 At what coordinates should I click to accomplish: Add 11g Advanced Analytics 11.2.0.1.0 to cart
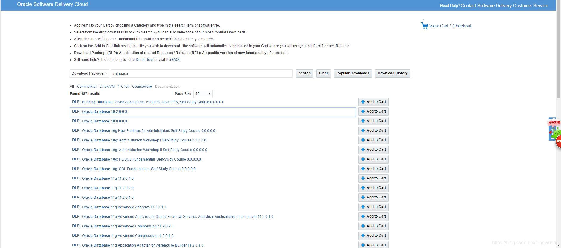pyautogui.click(x=374, y=207)
